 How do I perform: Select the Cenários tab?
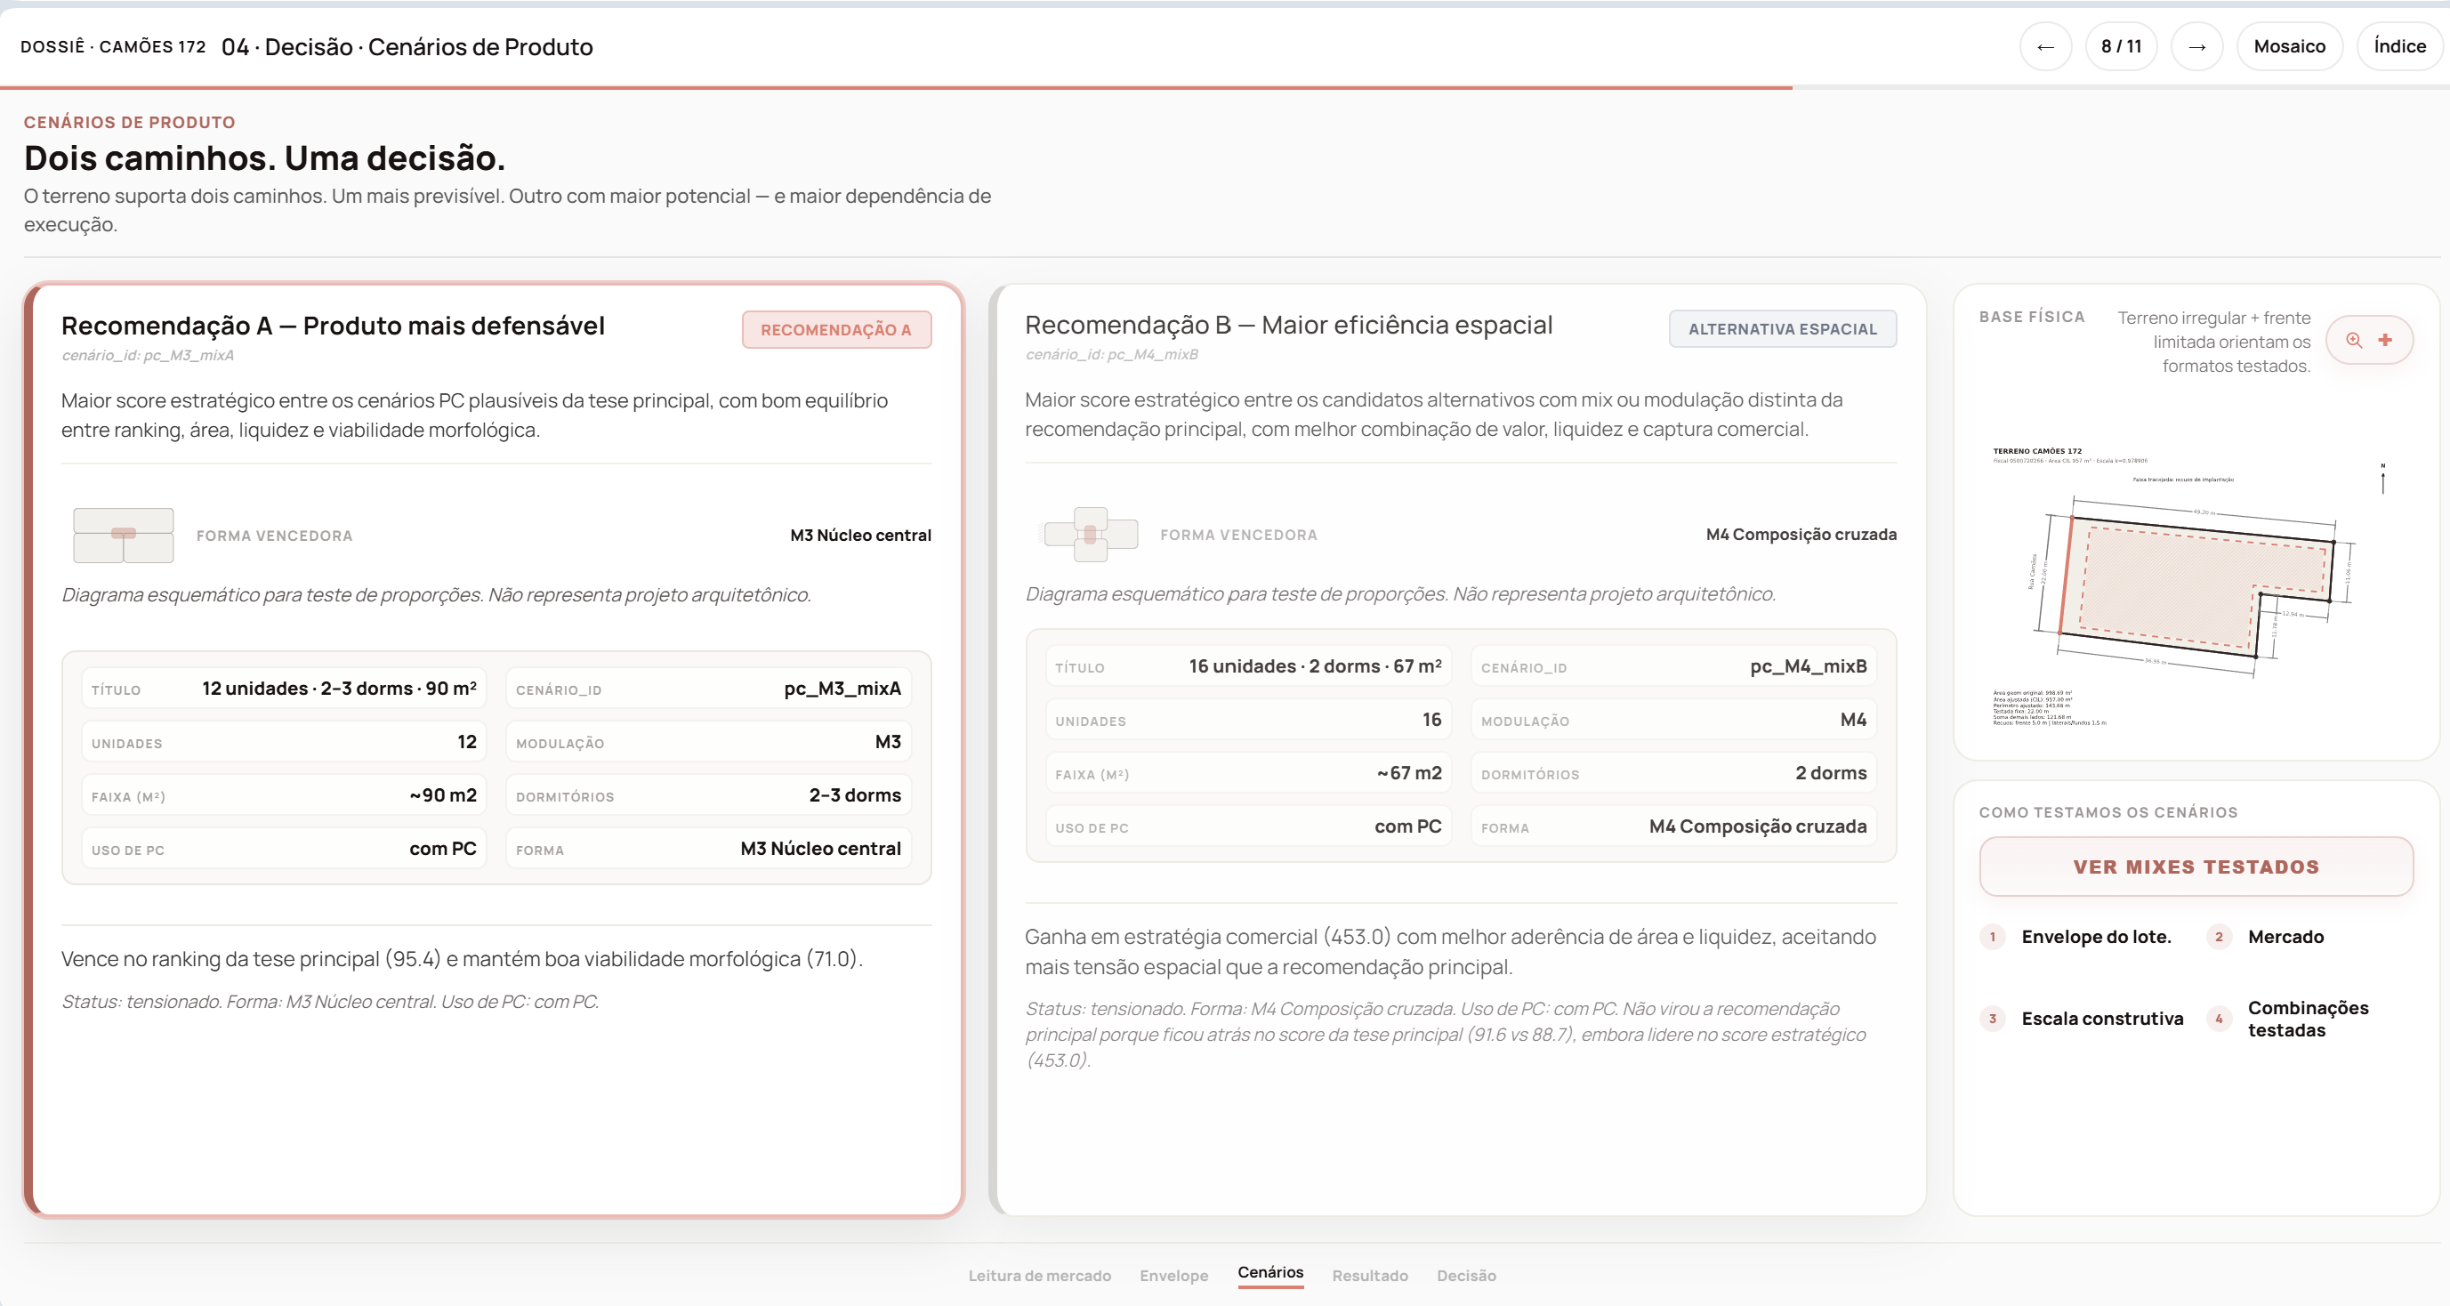pos(1270,1273)
